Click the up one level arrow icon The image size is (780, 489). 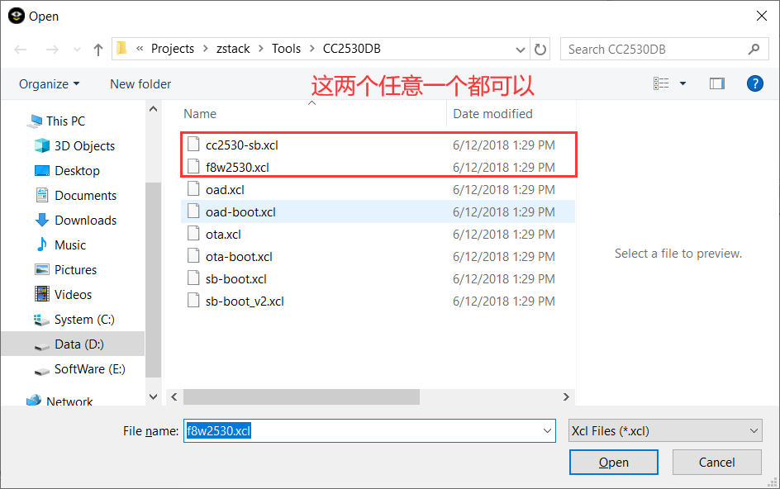[x=97, y=49]
